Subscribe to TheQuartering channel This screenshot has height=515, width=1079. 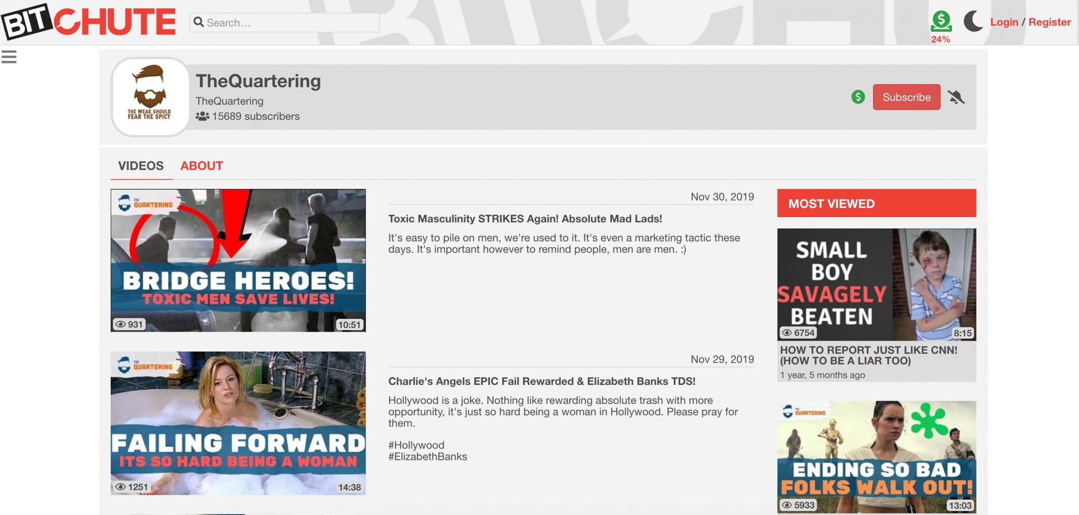pyautogui.click(x=906, y=97)
